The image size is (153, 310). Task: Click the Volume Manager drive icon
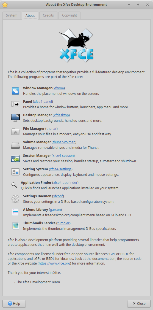click(15, 145)
